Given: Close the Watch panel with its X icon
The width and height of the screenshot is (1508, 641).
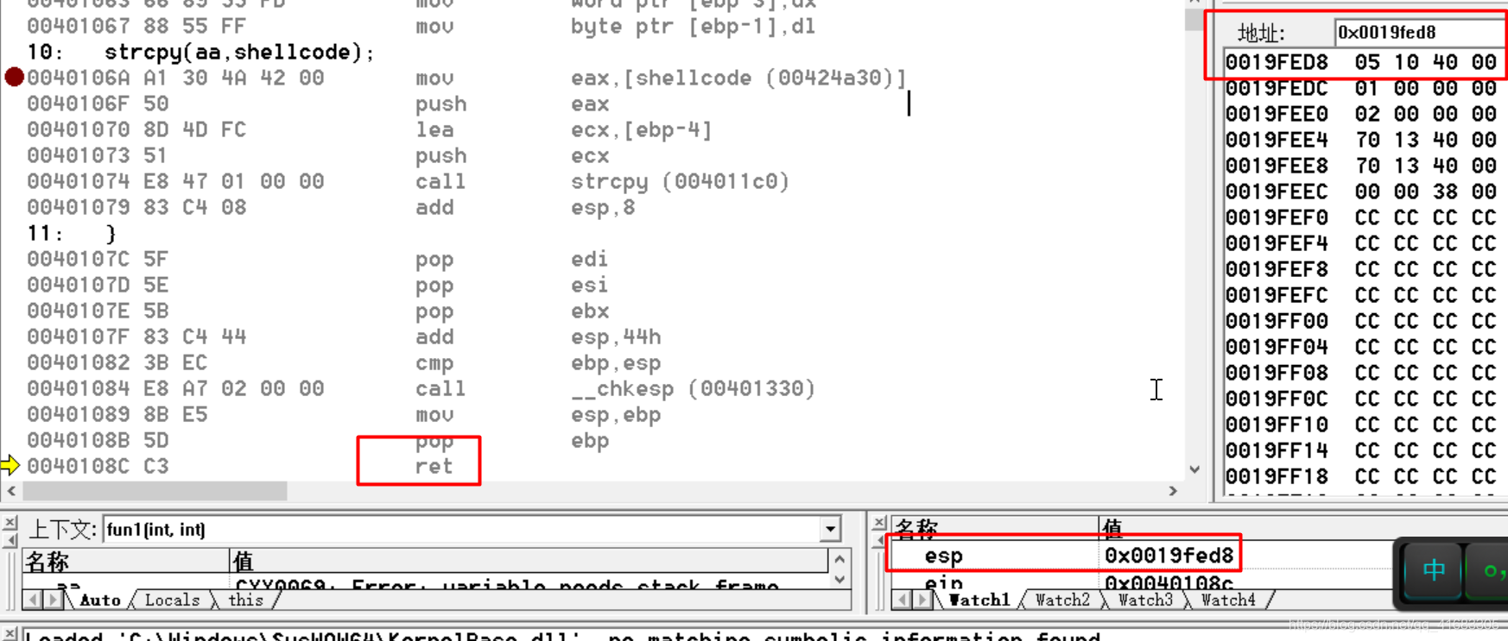Looking at the screenshot, I should [x=879, y=523].
